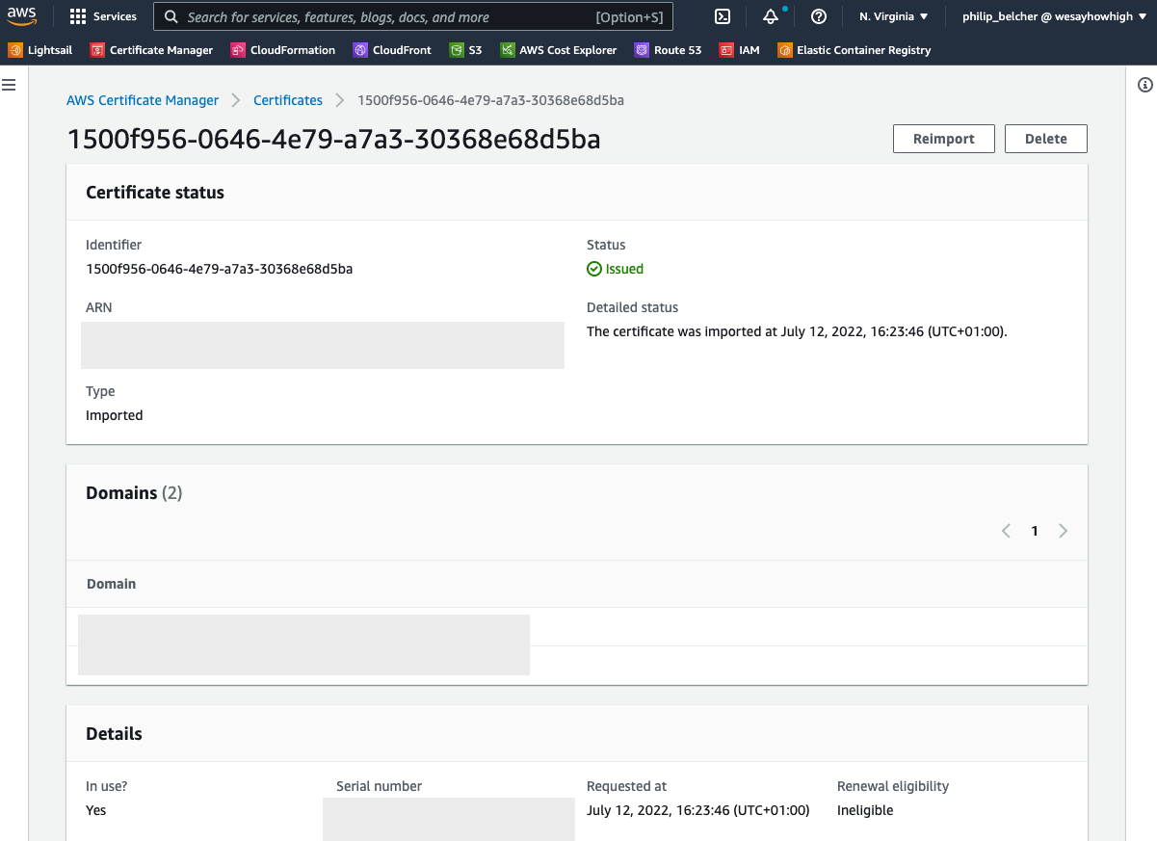Click the AWS logo home icon
The width and height of the screenshot is (1157, 841).
[21, 16]
